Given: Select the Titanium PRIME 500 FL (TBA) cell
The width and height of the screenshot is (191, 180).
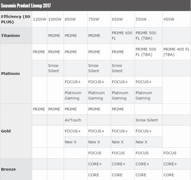Looking at the screenshot, I should click(146, 36).
